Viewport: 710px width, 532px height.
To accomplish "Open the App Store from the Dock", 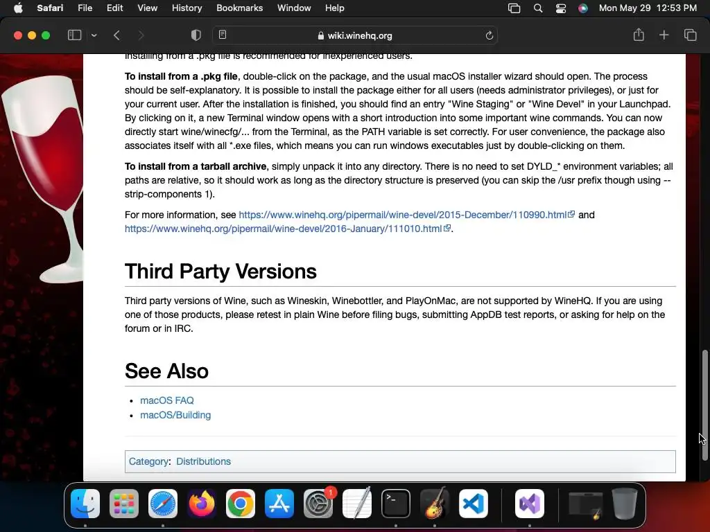I will coord(279,504).
